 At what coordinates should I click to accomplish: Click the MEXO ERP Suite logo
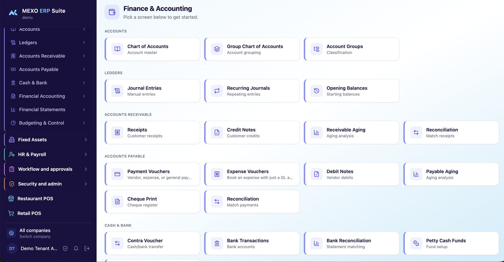(x=13, y=13)
